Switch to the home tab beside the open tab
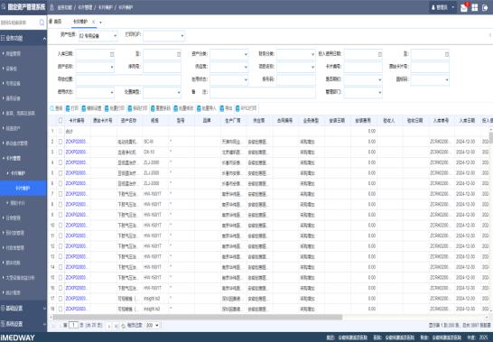The image size is (493, 342). coord(55,22)
